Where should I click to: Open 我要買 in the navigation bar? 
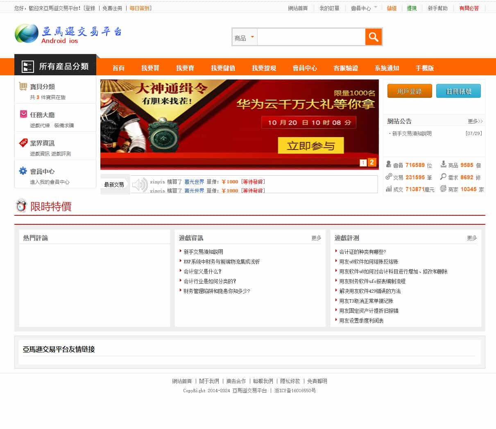[x=150, y=68]
